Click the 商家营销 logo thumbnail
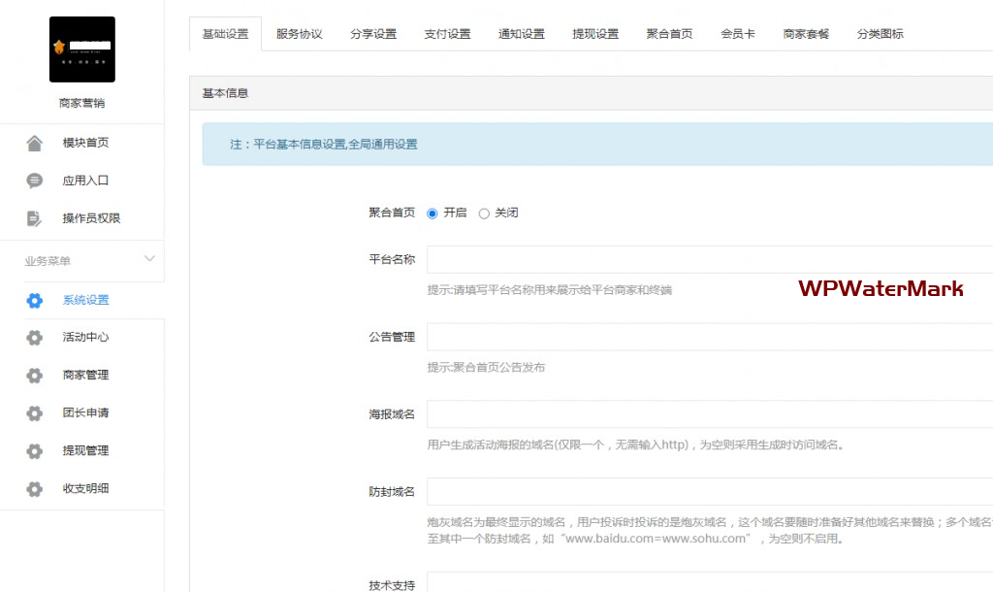Viewport: 993px width, 592px height. click(x=82, y=49)
